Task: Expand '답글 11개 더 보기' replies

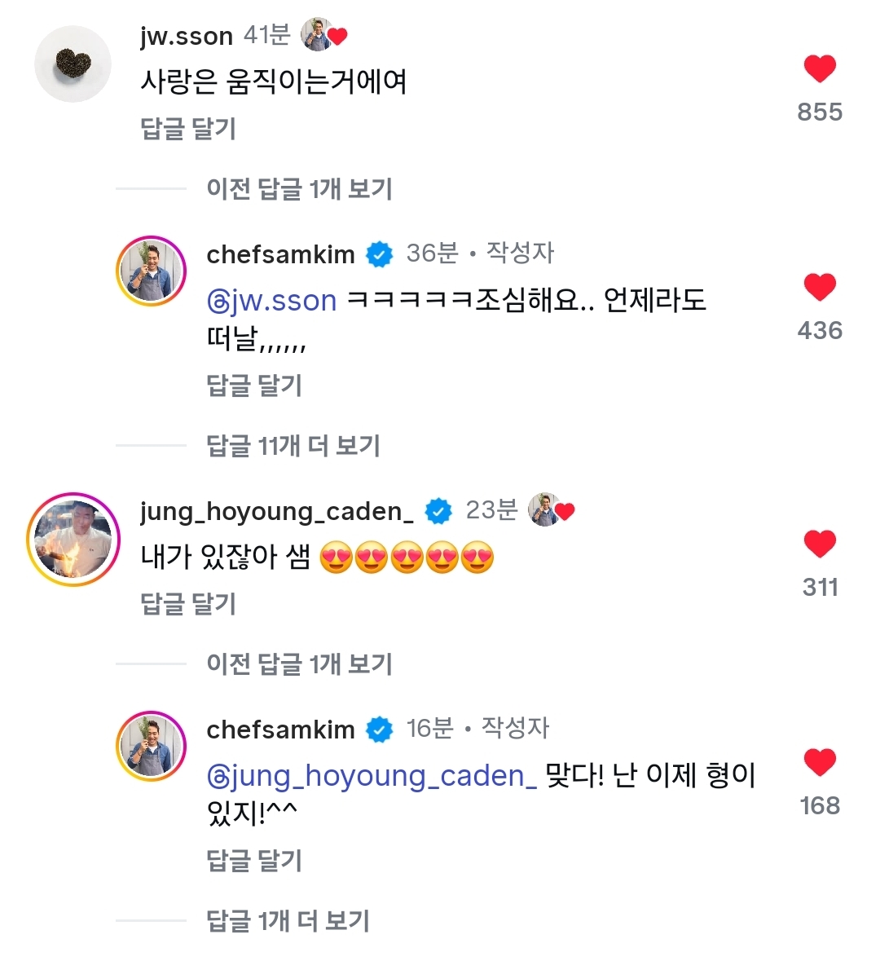Action: click(x=293, y=446)
